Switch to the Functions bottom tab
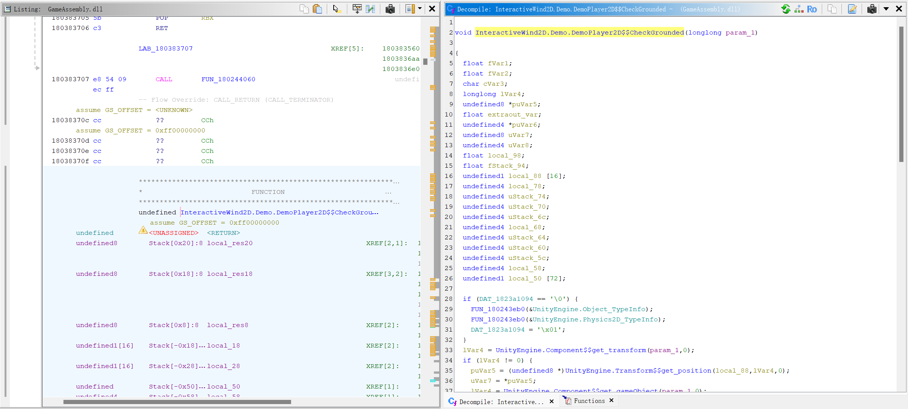Viewport: 908px width, 409px height. [589, 401]
